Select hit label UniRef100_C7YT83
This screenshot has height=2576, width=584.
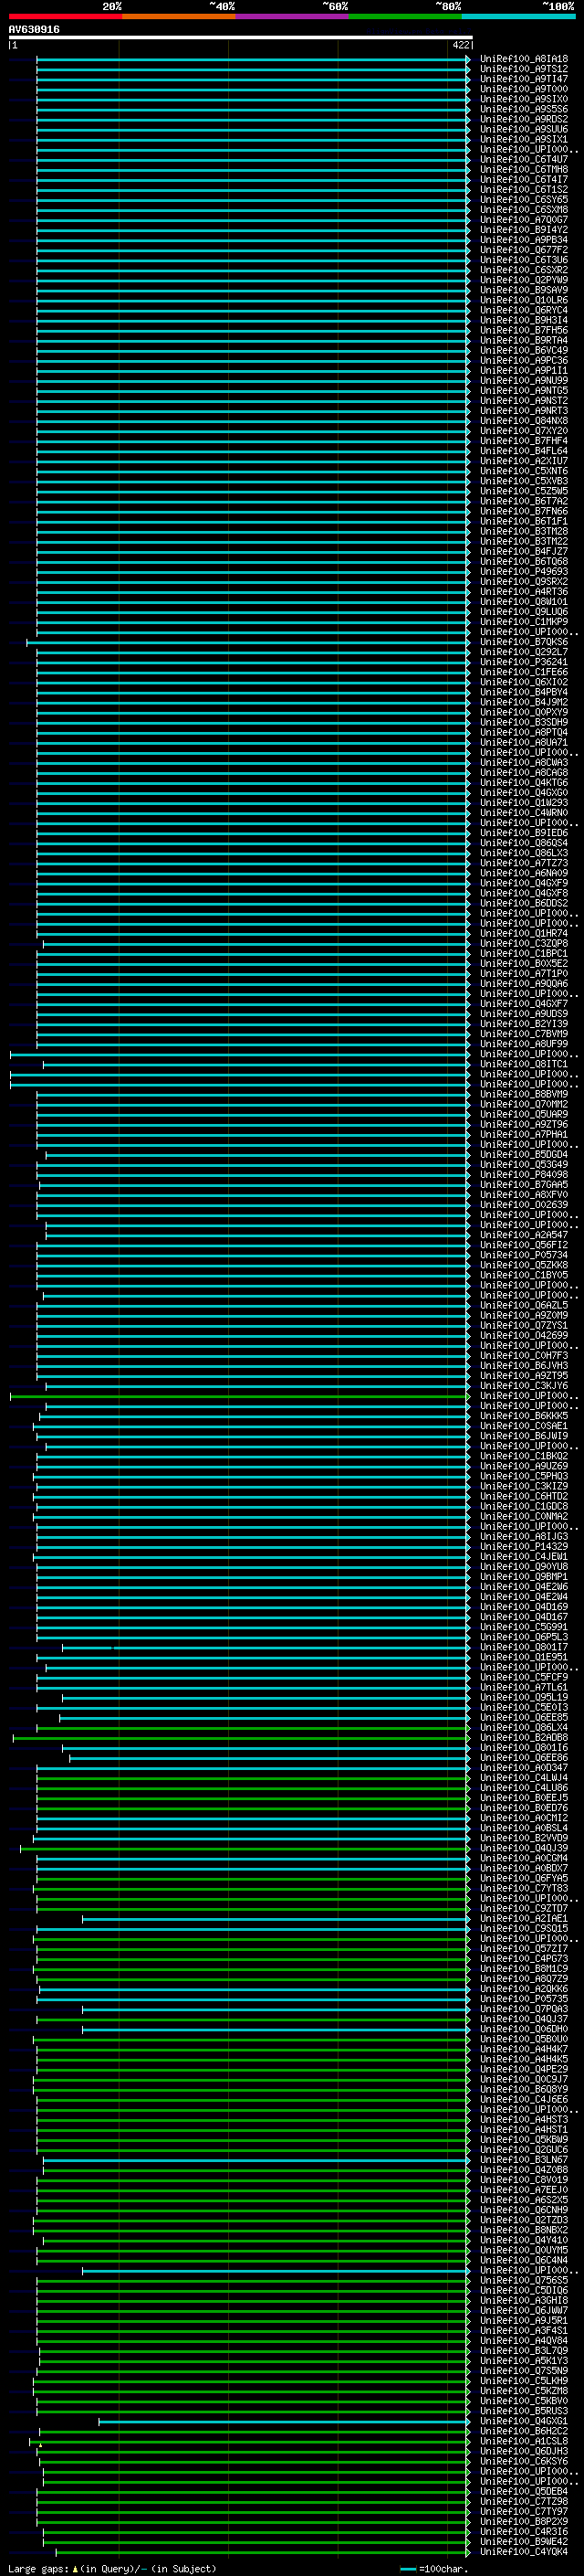pos(524,1888)
